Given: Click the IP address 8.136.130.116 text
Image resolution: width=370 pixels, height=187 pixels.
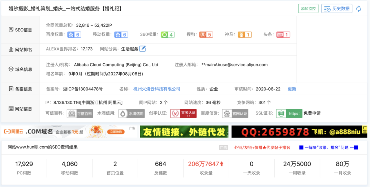Looking at the screenshot, I should pyautogui.click(x=88, y=102).
